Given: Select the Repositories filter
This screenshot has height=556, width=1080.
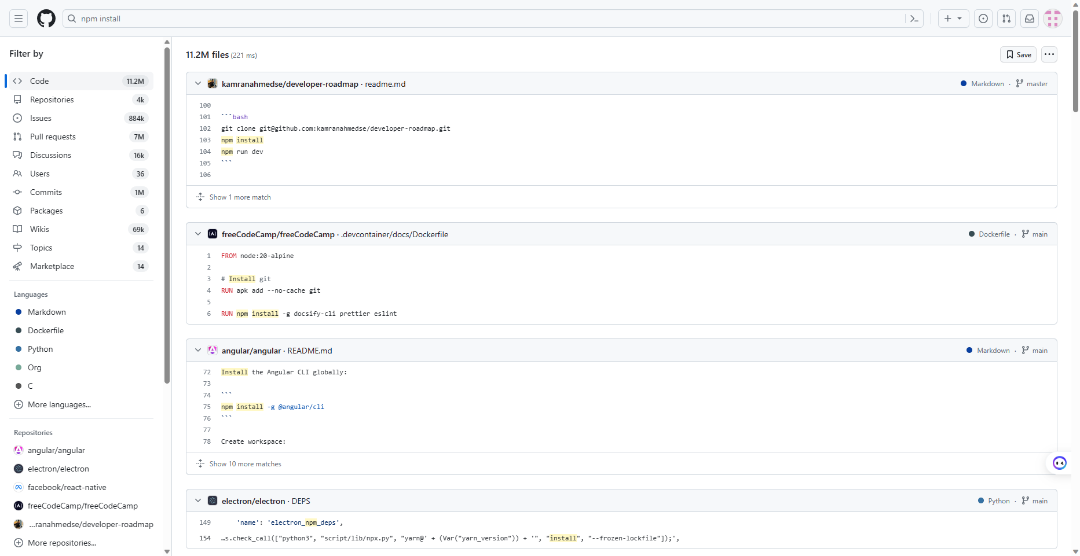Looking at the screenshot, I should click(x=52, y=100).
